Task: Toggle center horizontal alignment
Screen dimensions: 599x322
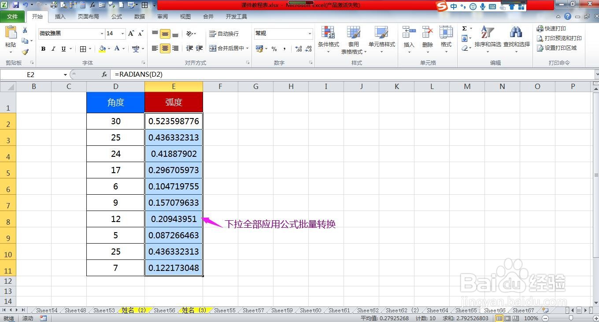Action: [165, 48]
